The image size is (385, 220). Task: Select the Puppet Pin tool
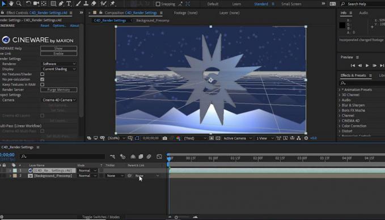tap(112, 3)
